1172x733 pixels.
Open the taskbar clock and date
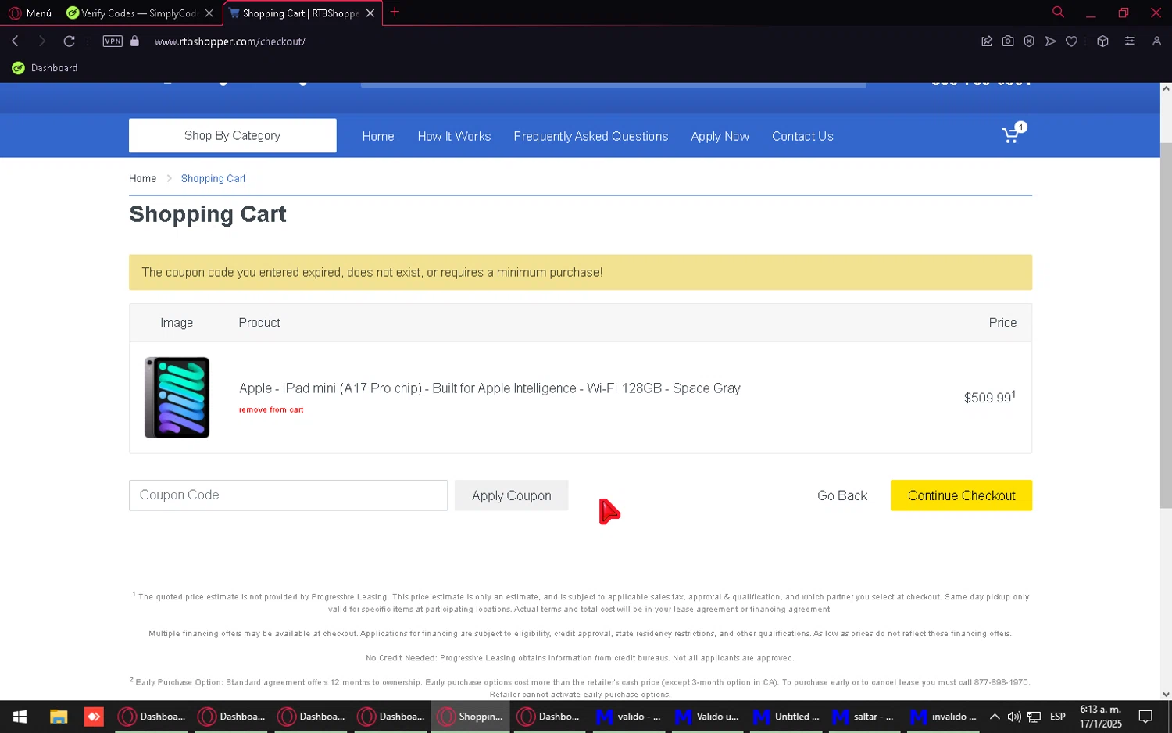pyautogui.click(x=1101, y=717)
